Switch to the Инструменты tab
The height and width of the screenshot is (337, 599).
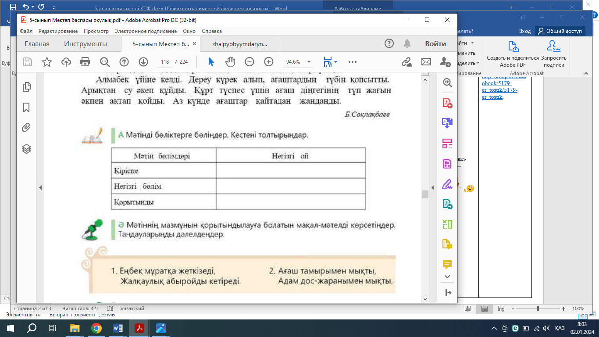(x=86, y=44)
